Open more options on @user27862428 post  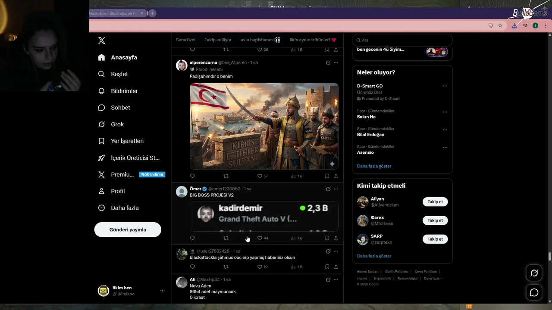click(336, 251)
